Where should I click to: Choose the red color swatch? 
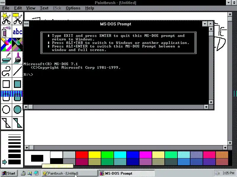click(x=82, y=155)
